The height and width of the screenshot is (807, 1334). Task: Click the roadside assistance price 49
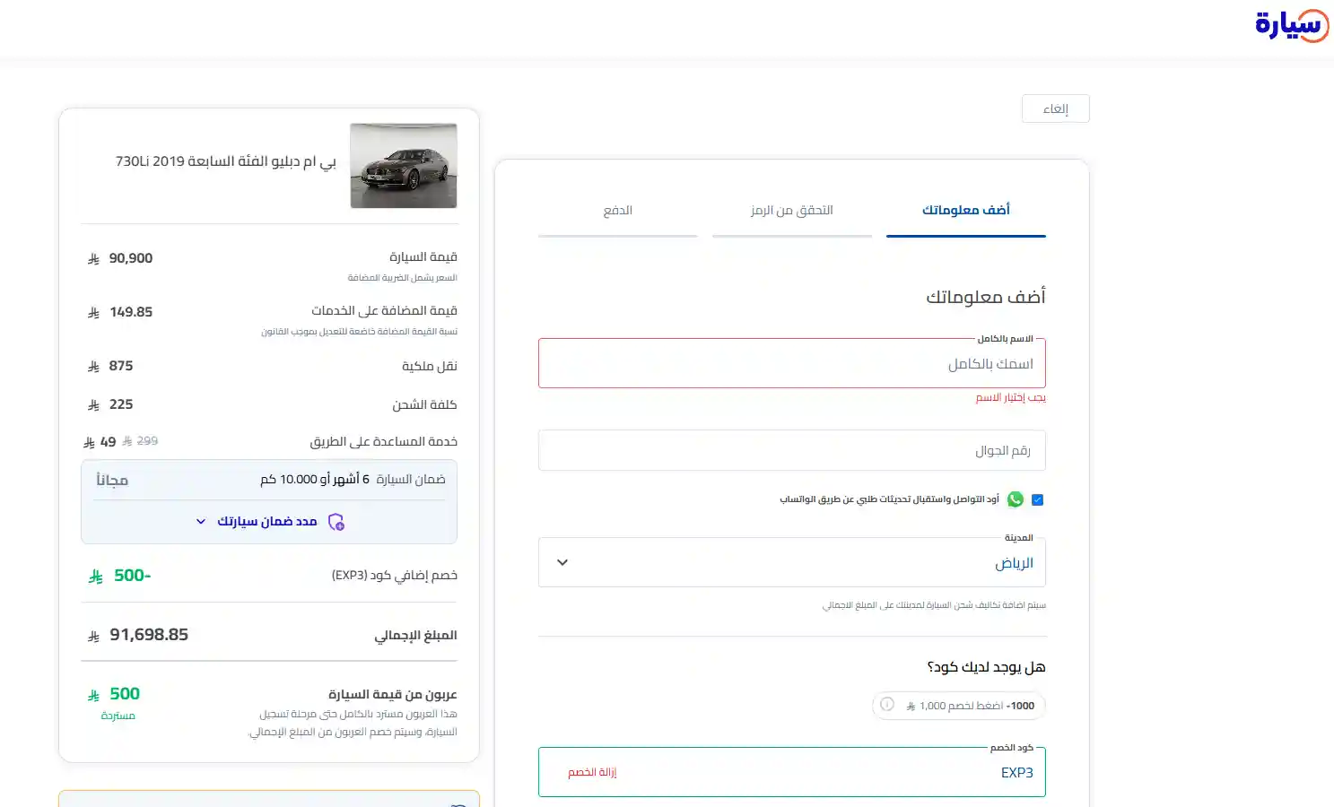pos(108,442)
